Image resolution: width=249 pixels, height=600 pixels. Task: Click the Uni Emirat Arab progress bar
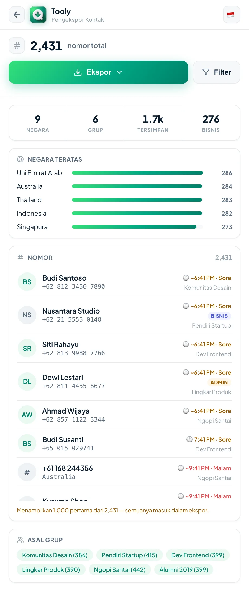click(137, 173)
